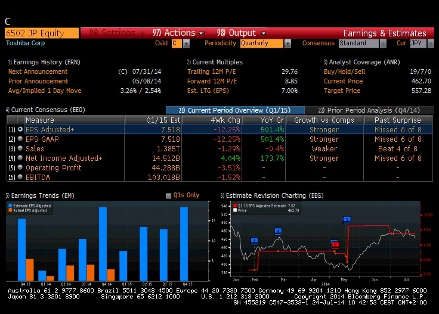Open Estimate Revision Charting (EEG) section

click(272, 195)
